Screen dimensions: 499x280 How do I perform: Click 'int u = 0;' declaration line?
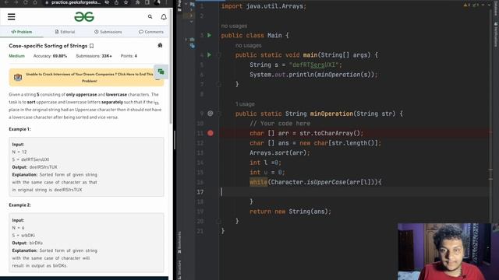coord(267,173)
